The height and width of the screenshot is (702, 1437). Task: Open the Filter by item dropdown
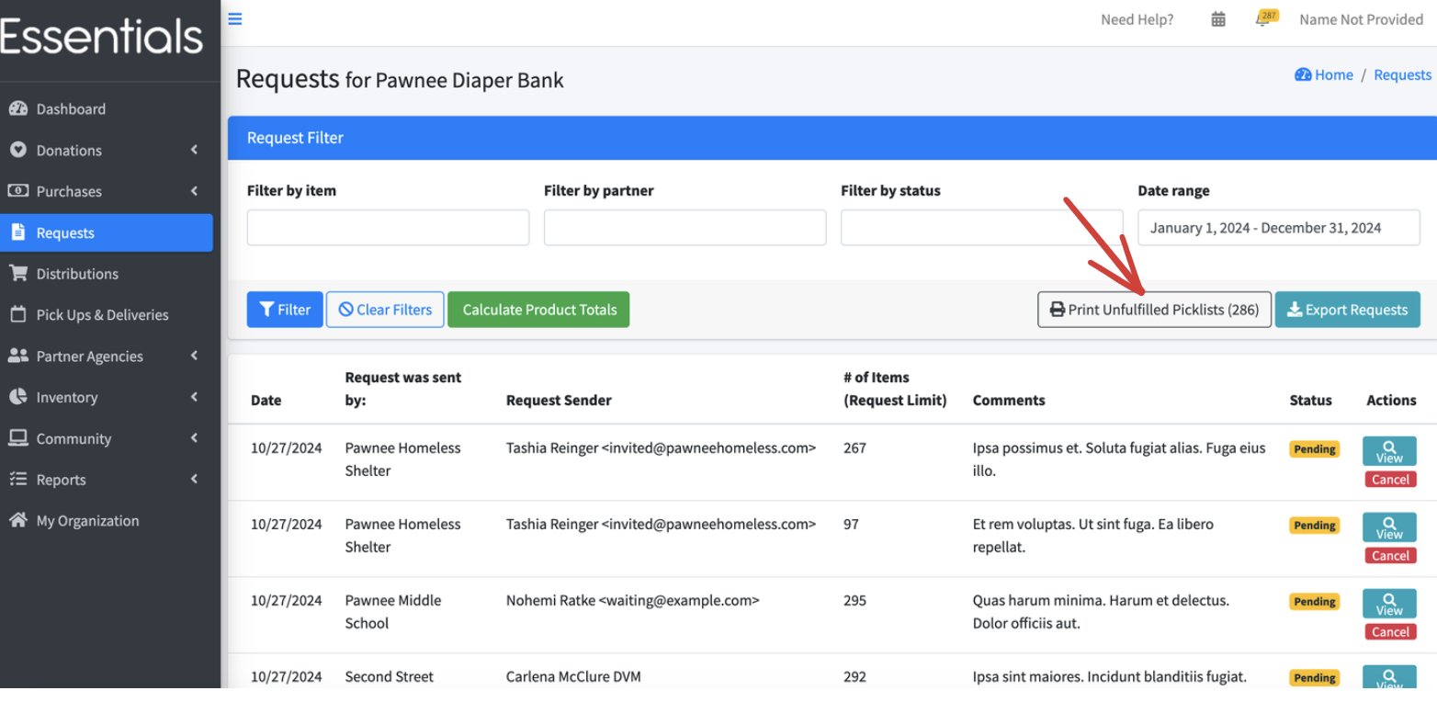(x=388, y=228)
